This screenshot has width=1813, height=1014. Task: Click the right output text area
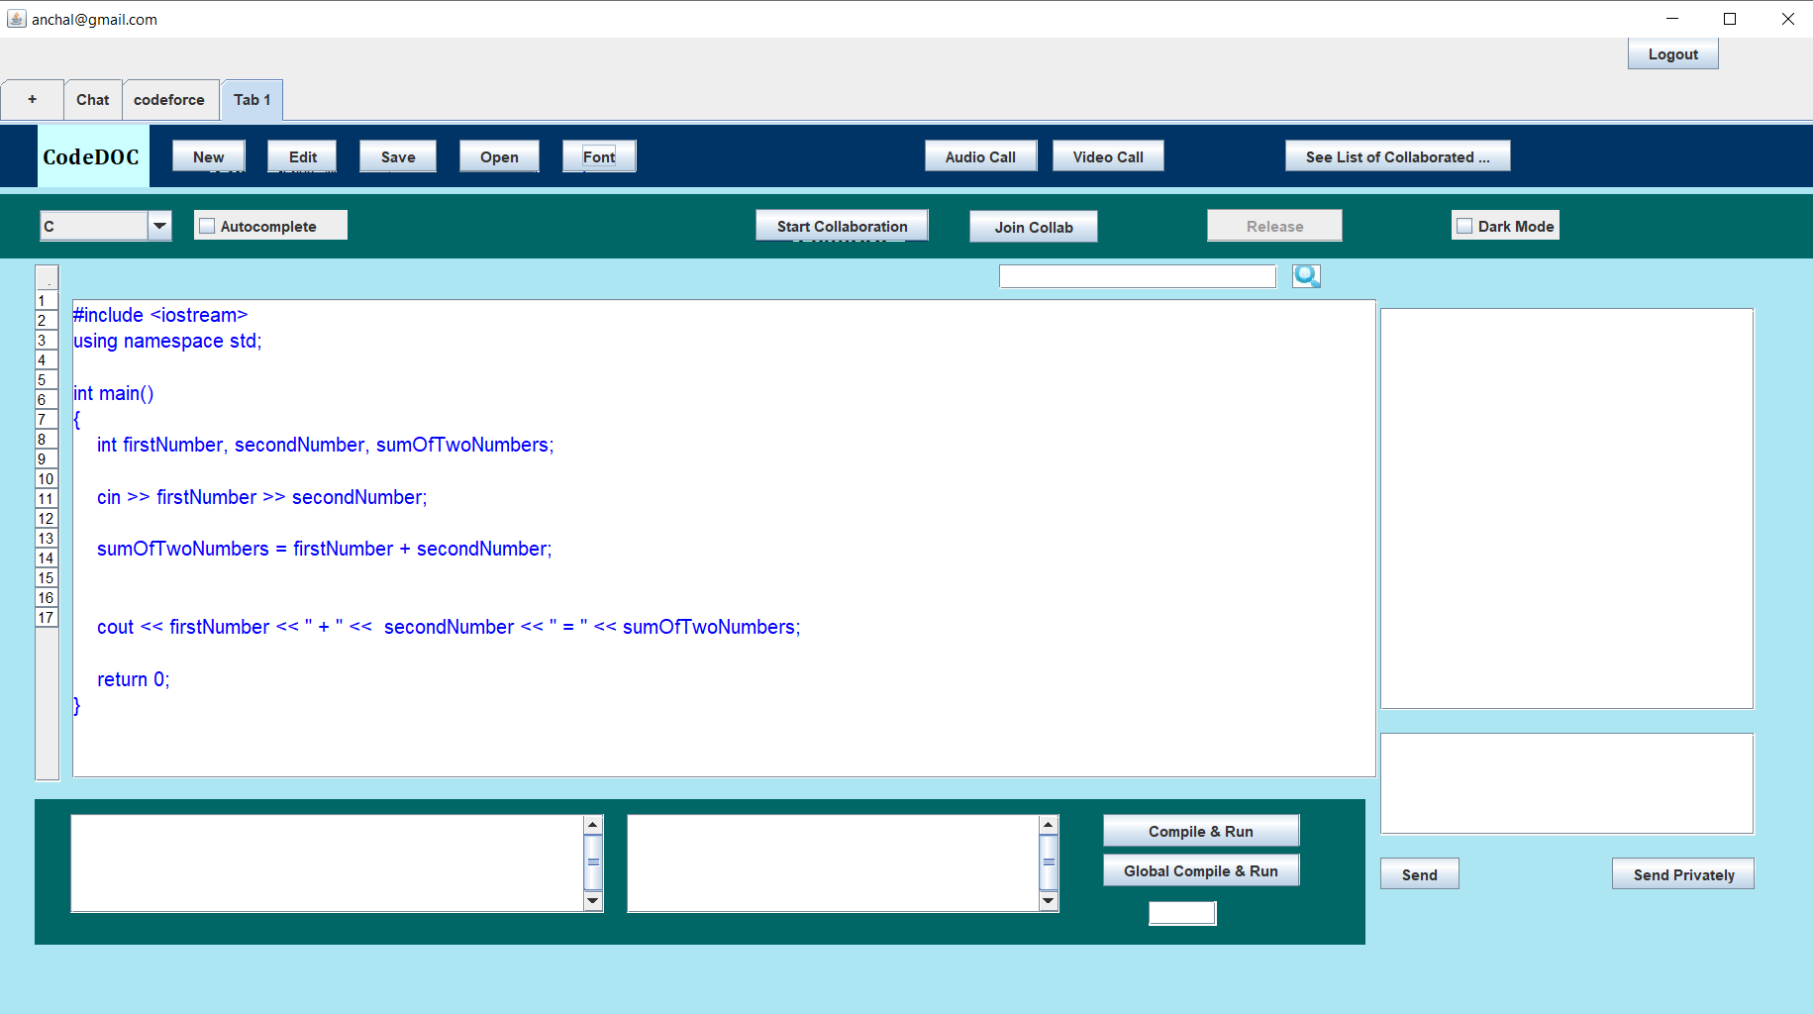[833, 863]
